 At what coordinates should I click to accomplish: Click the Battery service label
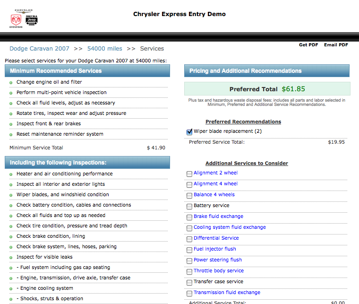click(211, 206)
